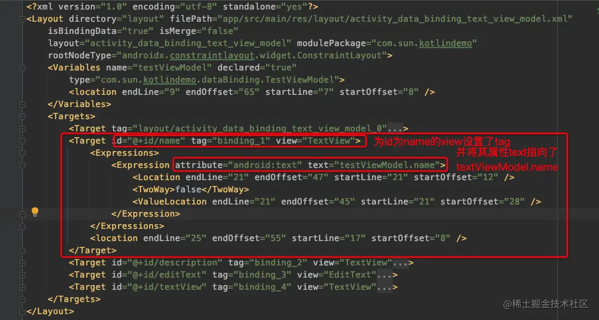Screen dimensions: 599x320
Task: Collapse the Variables opening tag fold marker
Action: click(x=22, y=67)
